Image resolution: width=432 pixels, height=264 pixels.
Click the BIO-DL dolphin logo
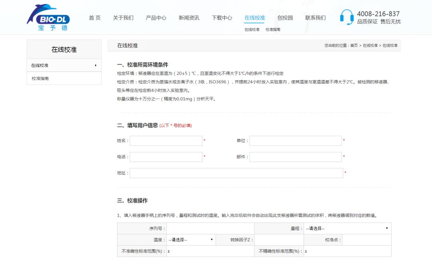tap(48, 18)
